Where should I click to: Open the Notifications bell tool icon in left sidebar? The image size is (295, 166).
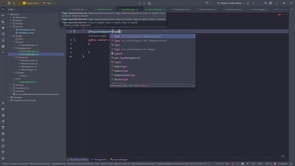pyautogui.click(x=3, y=34)
